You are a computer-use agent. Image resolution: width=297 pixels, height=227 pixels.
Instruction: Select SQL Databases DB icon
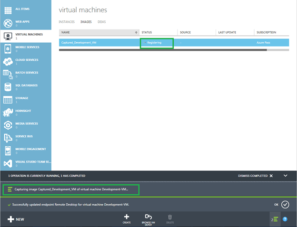click(8, 87)
